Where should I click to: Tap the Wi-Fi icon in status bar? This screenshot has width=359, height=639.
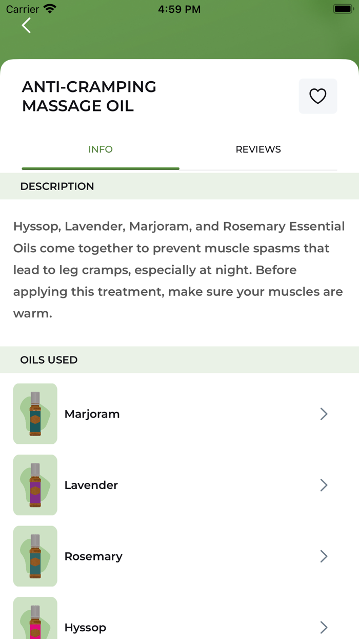[50, 8]
